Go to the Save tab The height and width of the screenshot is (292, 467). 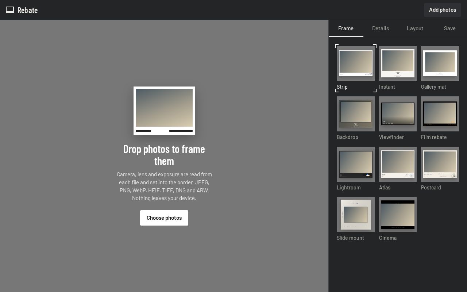click(x=450, y=28)
